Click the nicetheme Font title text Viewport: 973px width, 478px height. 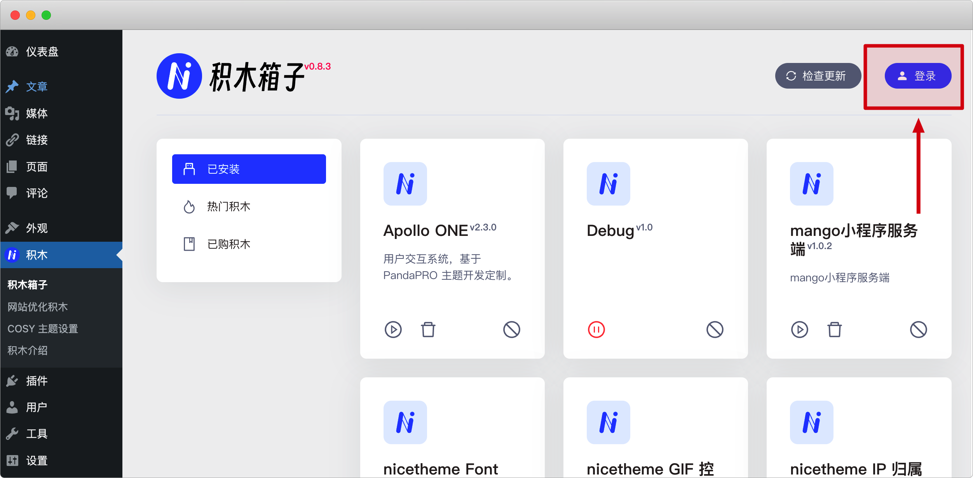tap(441, 469)
